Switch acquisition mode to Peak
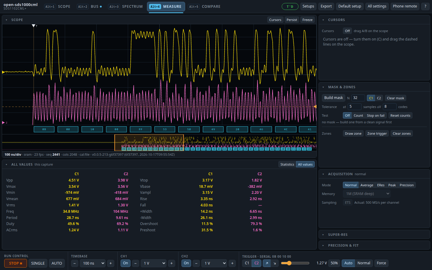The width and height of the screenshot is (432, 270). coord(392,185)
